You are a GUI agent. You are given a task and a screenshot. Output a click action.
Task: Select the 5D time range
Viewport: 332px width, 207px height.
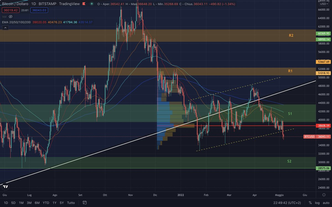click(x=13, y=203)
